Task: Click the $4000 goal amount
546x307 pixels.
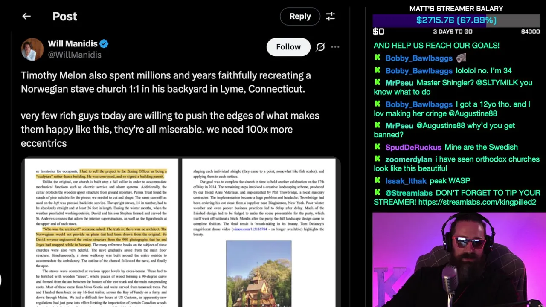Action: click(x=530, y=32)
